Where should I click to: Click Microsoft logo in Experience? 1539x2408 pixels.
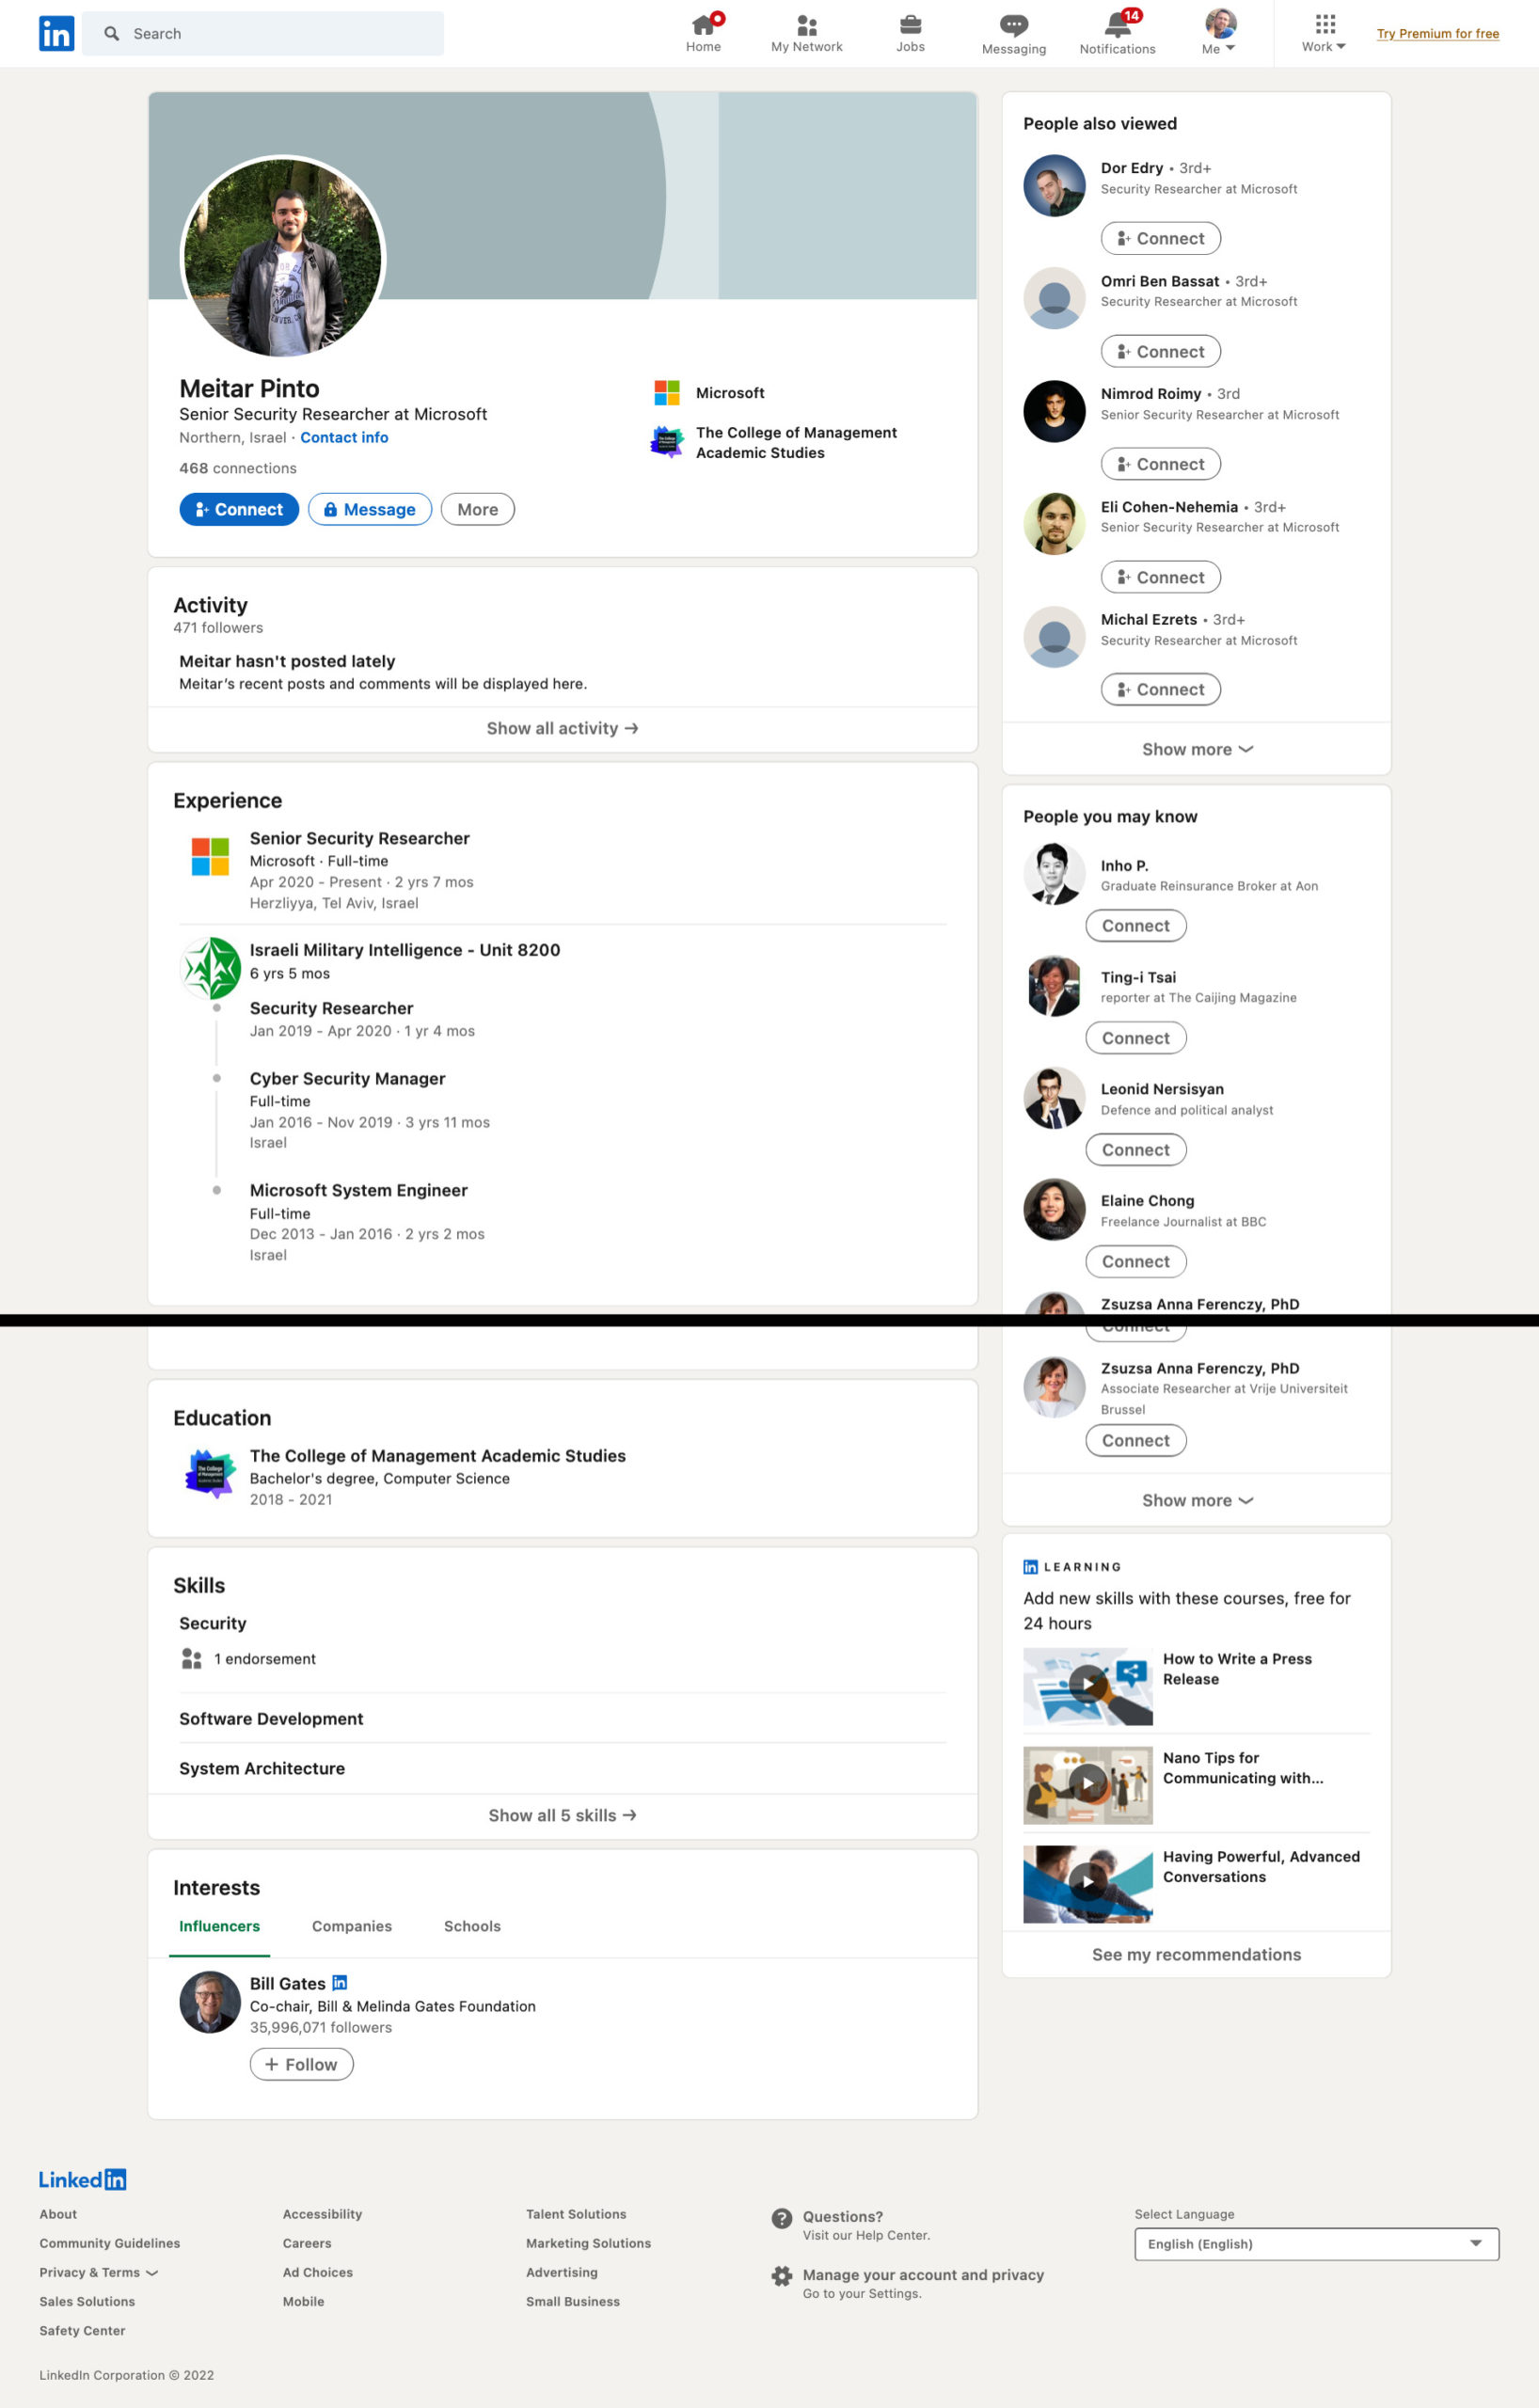point(210,856)
